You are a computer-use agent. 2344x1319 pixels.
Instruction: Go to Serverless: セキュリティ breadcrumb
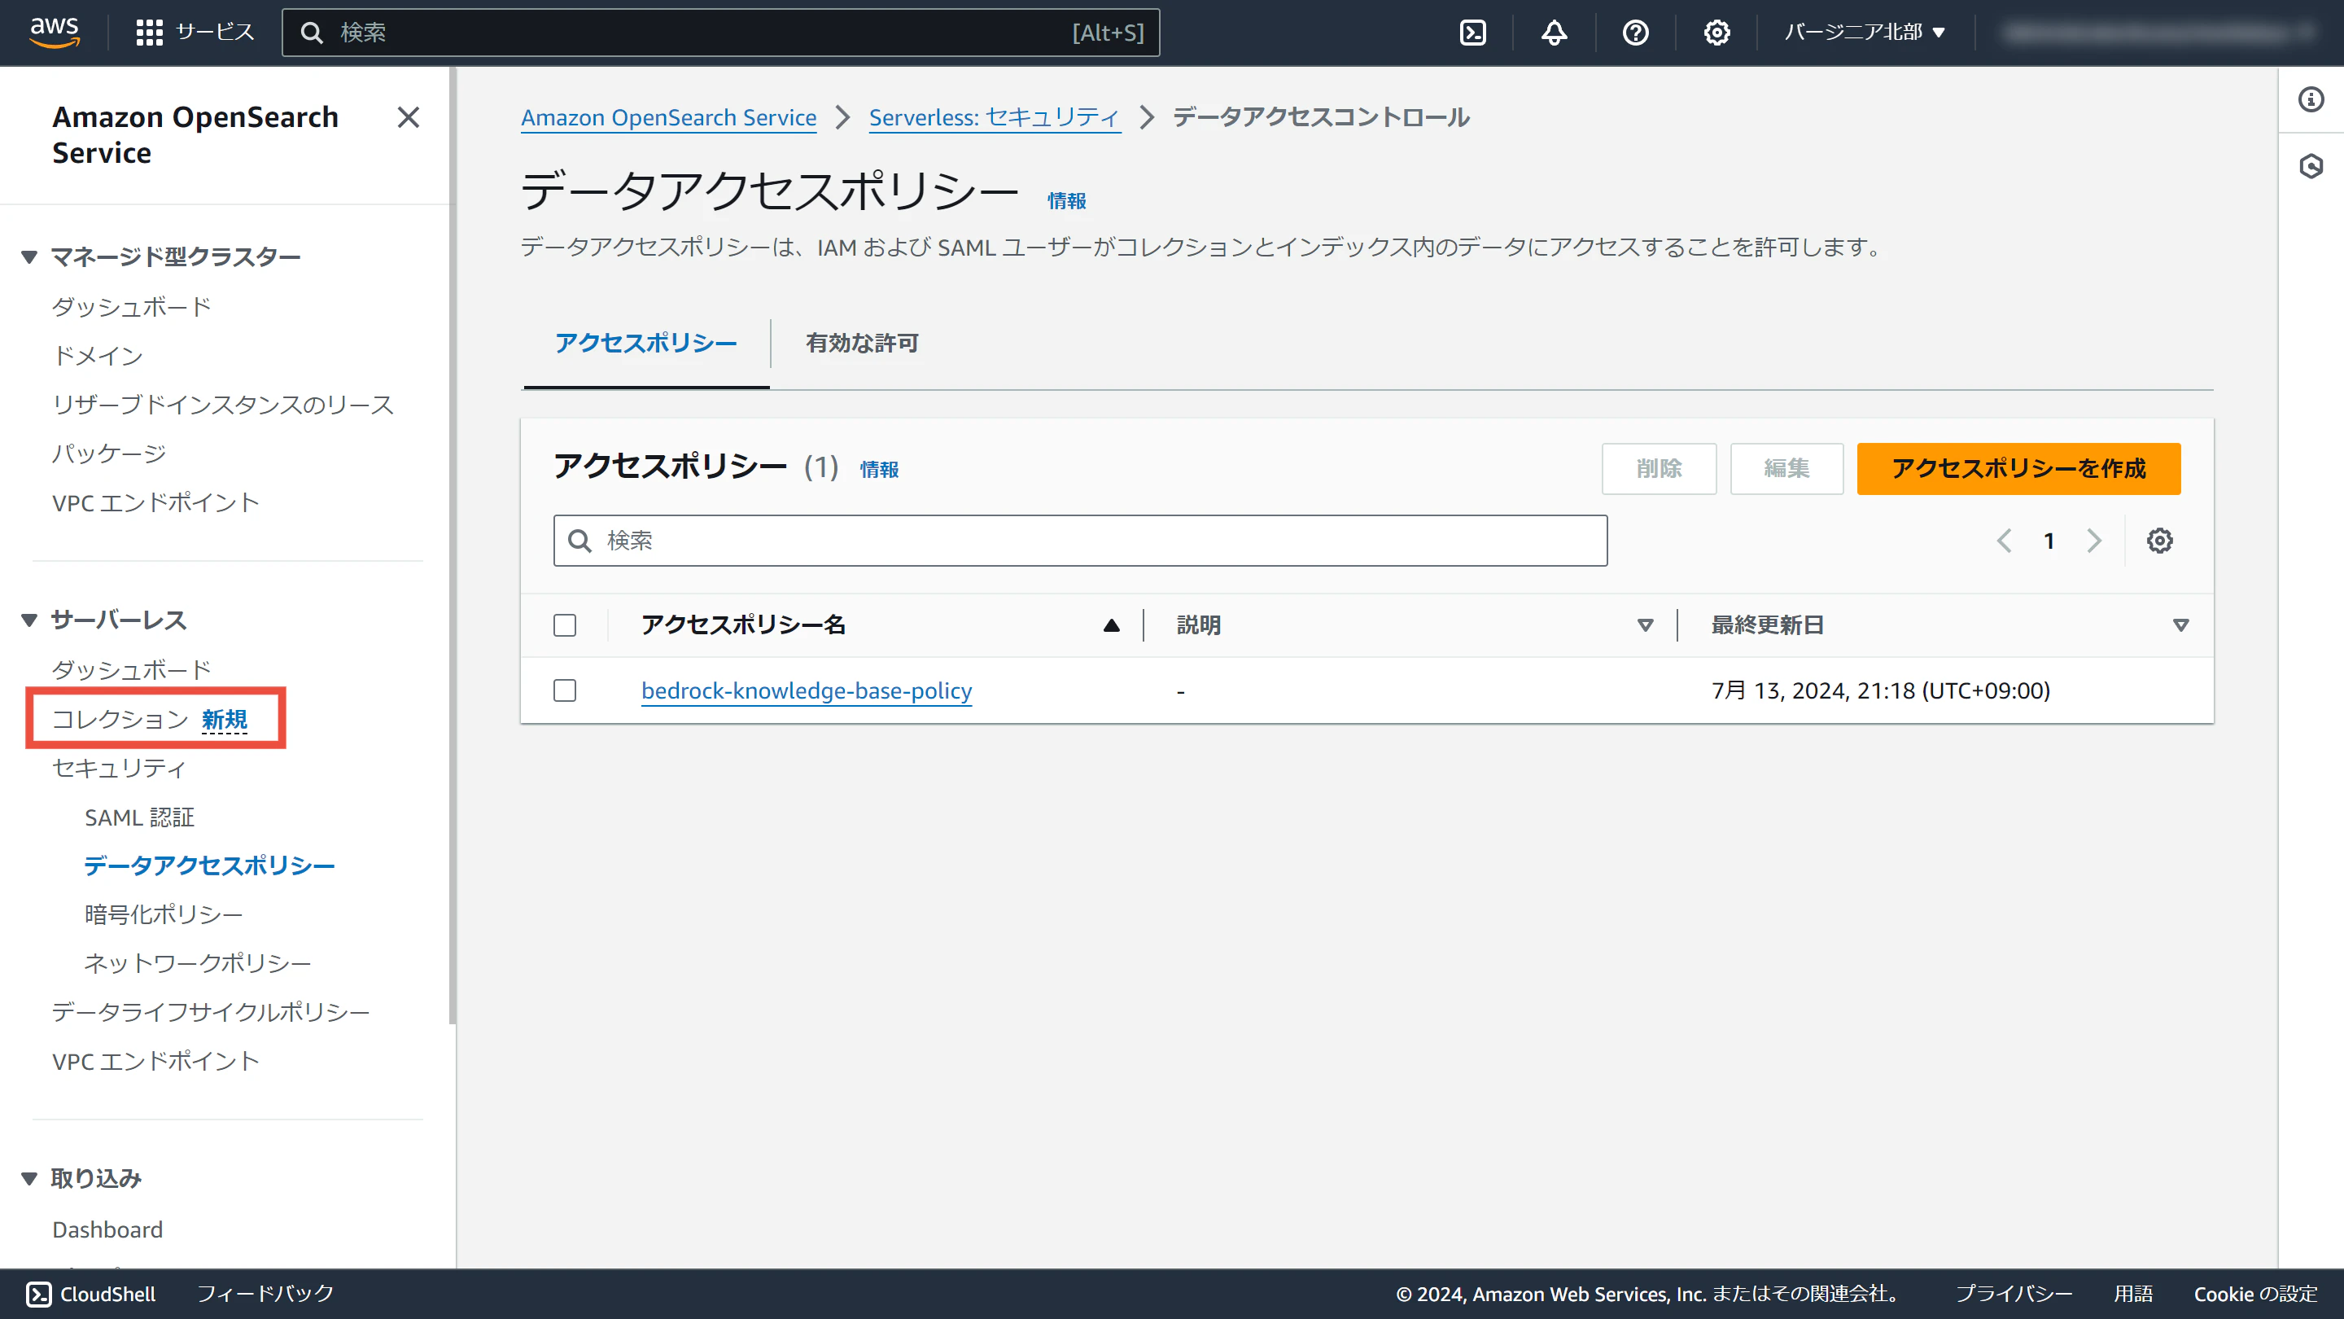pyautogui.click(x=995, y=117)
